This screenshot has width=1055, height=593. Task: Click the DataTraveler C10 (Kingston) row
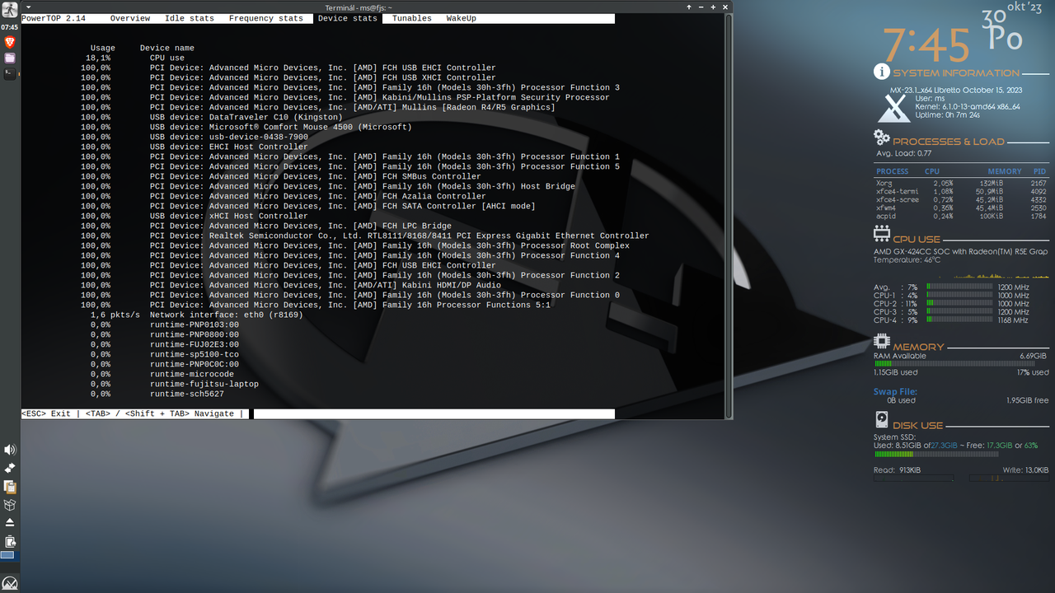click(212, 117)
